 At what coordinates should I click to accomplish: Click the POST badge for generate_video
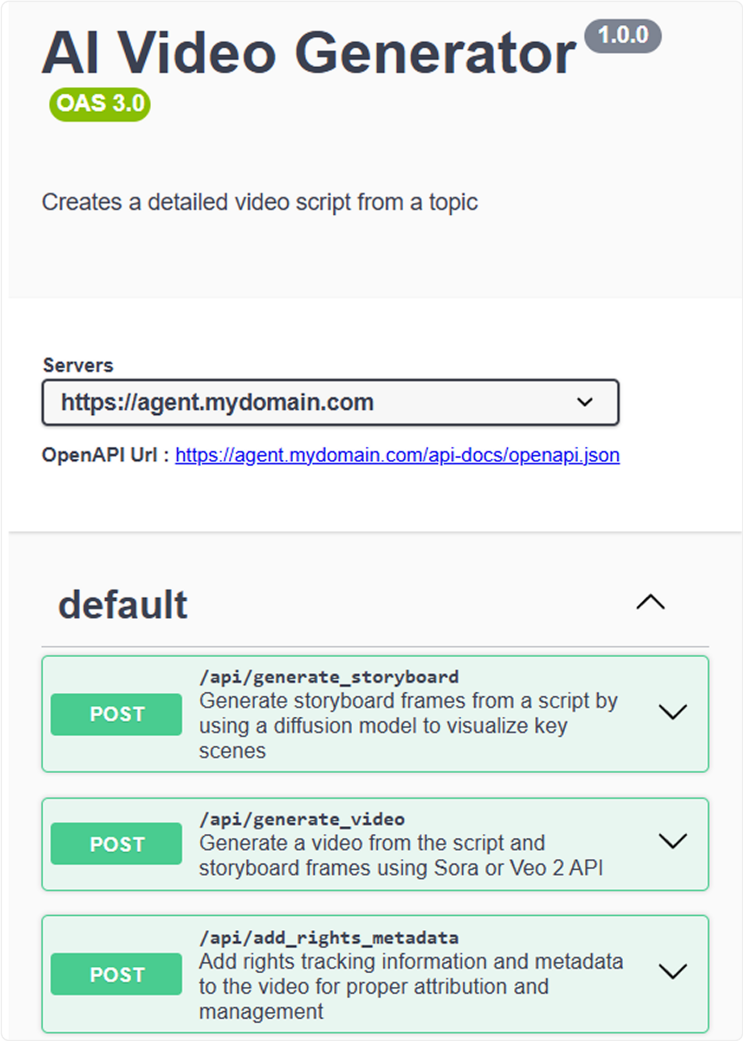pyautogui.click(x=117, y=844)
